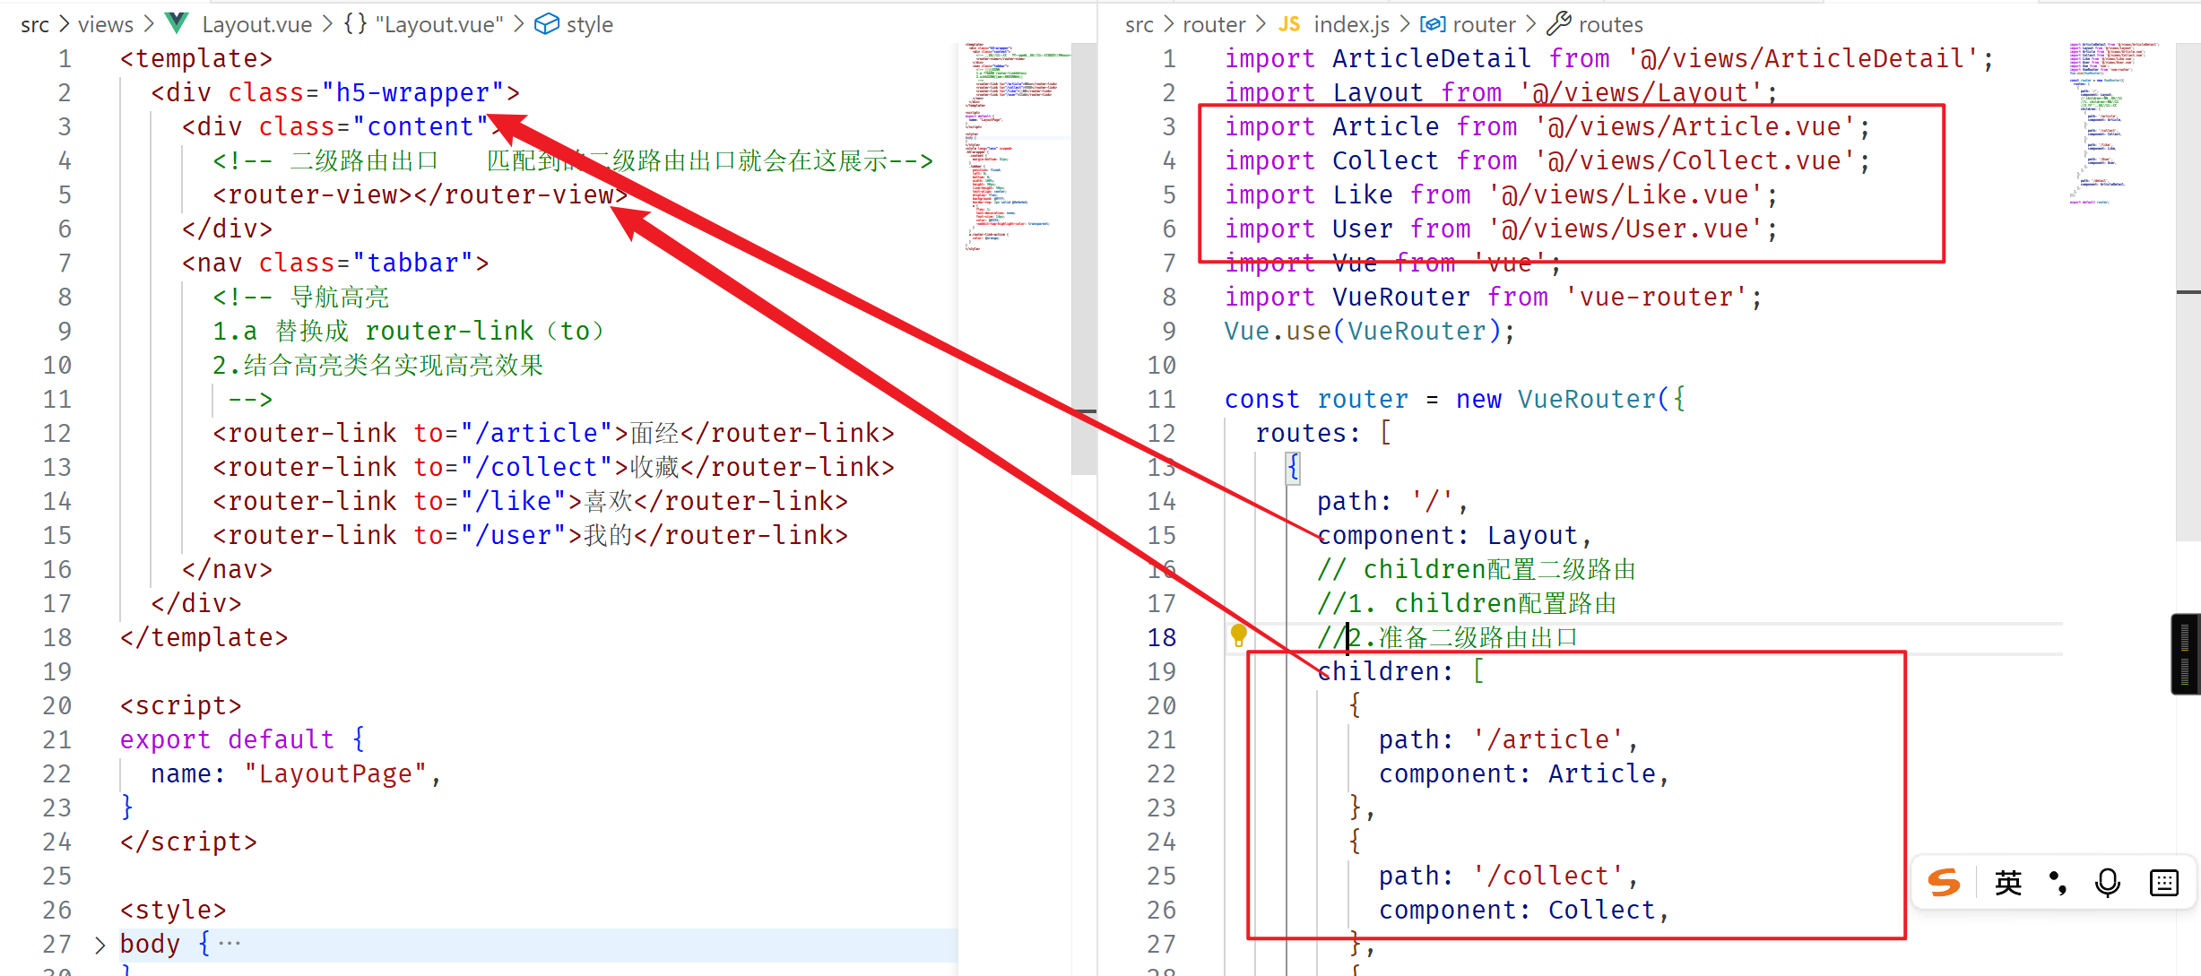This screenshot has width=2201, height=976.
Task: Select the Layout.vue file breadcrumb item
Action: click(256, 24)
